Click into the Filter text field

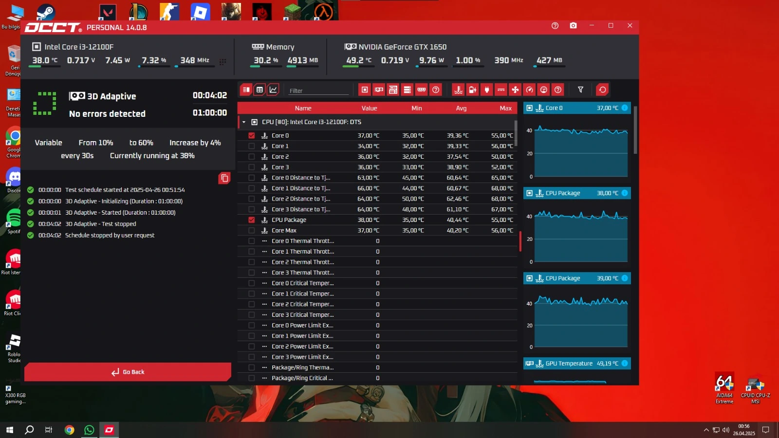[x=318, y=91]
